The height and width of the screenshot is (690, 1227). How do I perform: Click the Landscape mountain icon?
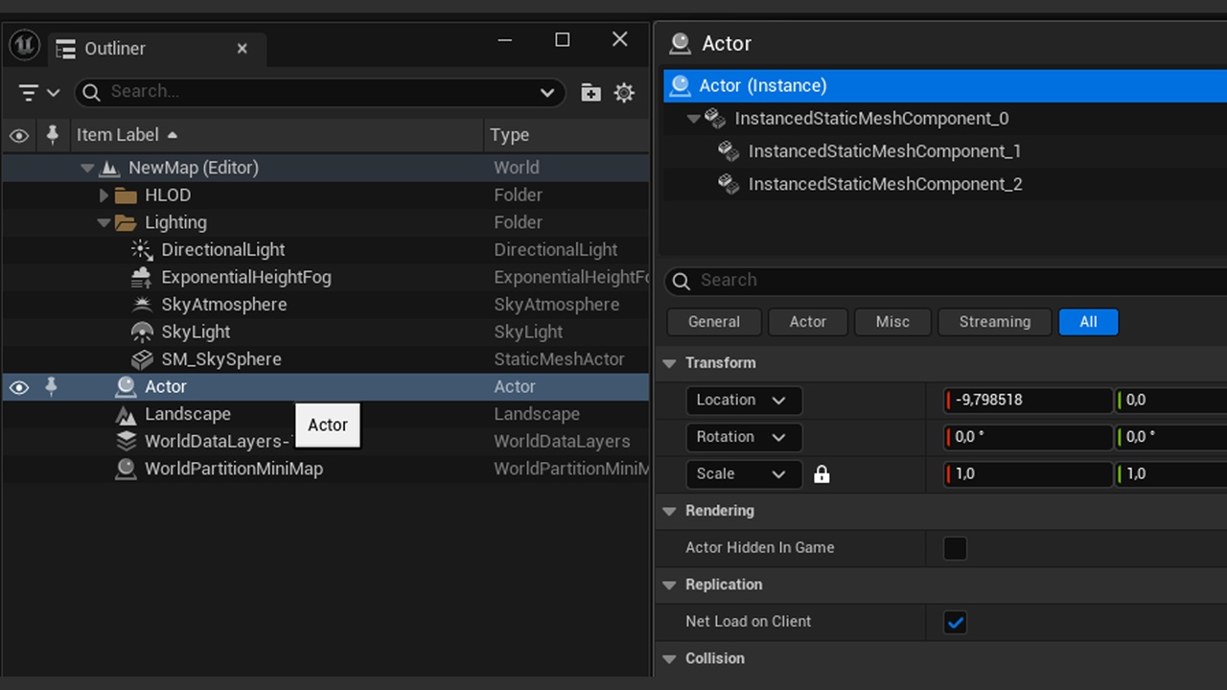click(x=126, y=415)
